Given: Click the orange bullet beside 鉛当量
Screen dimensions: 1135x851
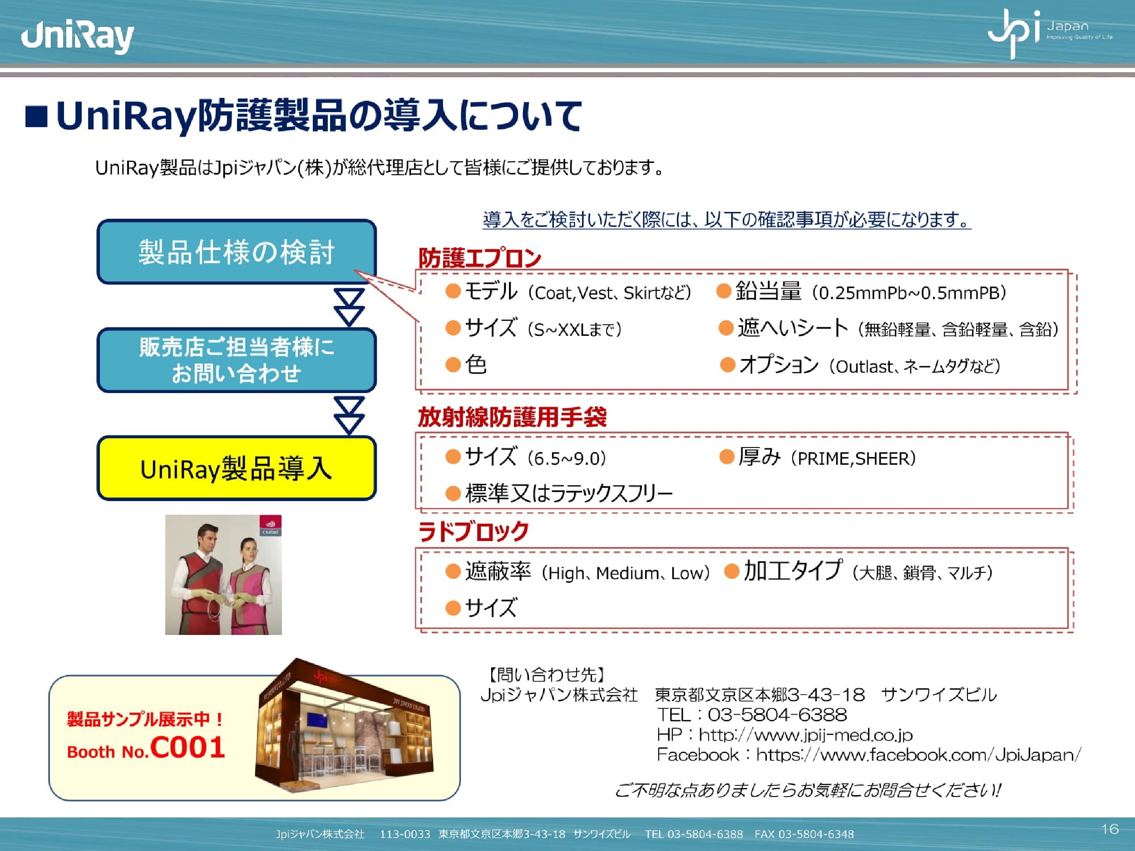Looking at the screenshot, I should pyautogui.click(x=724, y=291).
